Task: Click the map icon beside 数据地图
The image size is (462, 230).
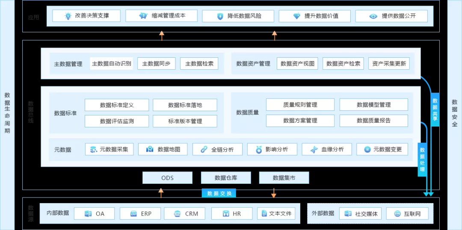Action: [149, 149]
